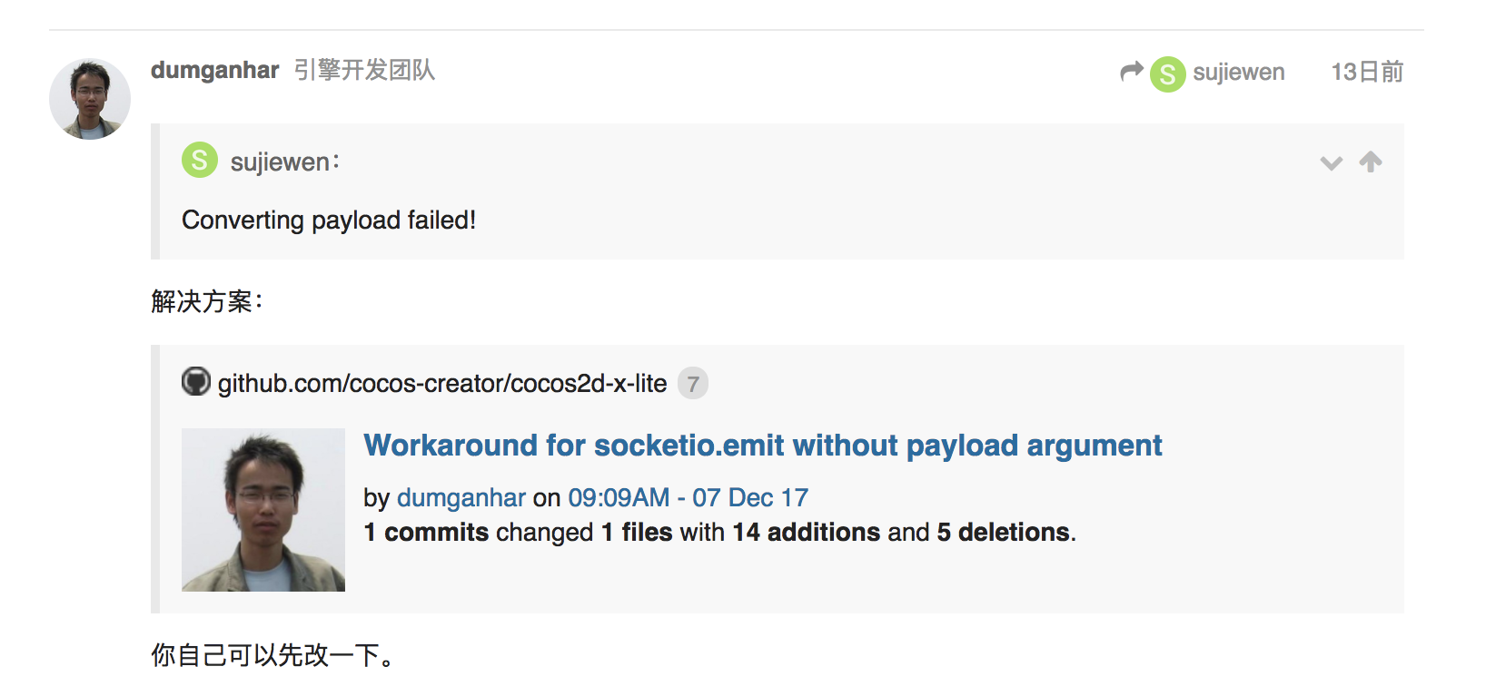This screenshot has width=1486, height=686.
Task: Click the 引擎开发团队 team title
Action: [x=364, y=70]
